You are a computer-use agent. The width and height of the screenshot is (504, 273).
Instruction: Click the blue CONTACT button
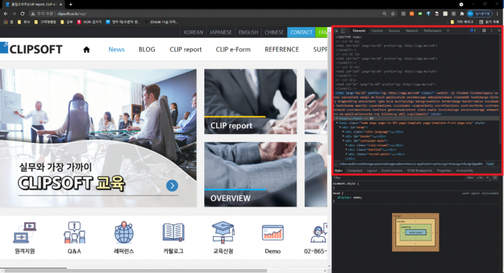(301, 32)
